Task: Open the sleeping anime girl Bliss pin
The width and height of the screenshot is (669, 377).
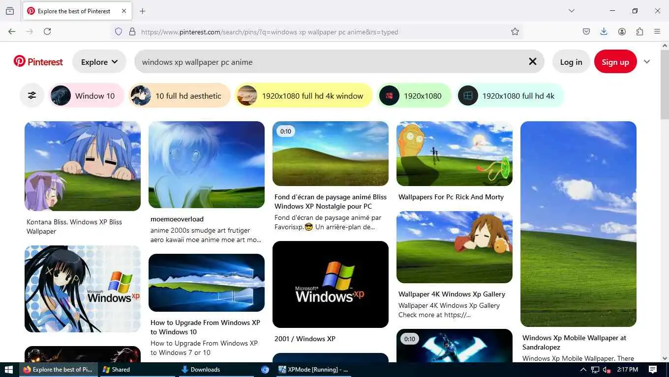Action: tap(455, 247)
